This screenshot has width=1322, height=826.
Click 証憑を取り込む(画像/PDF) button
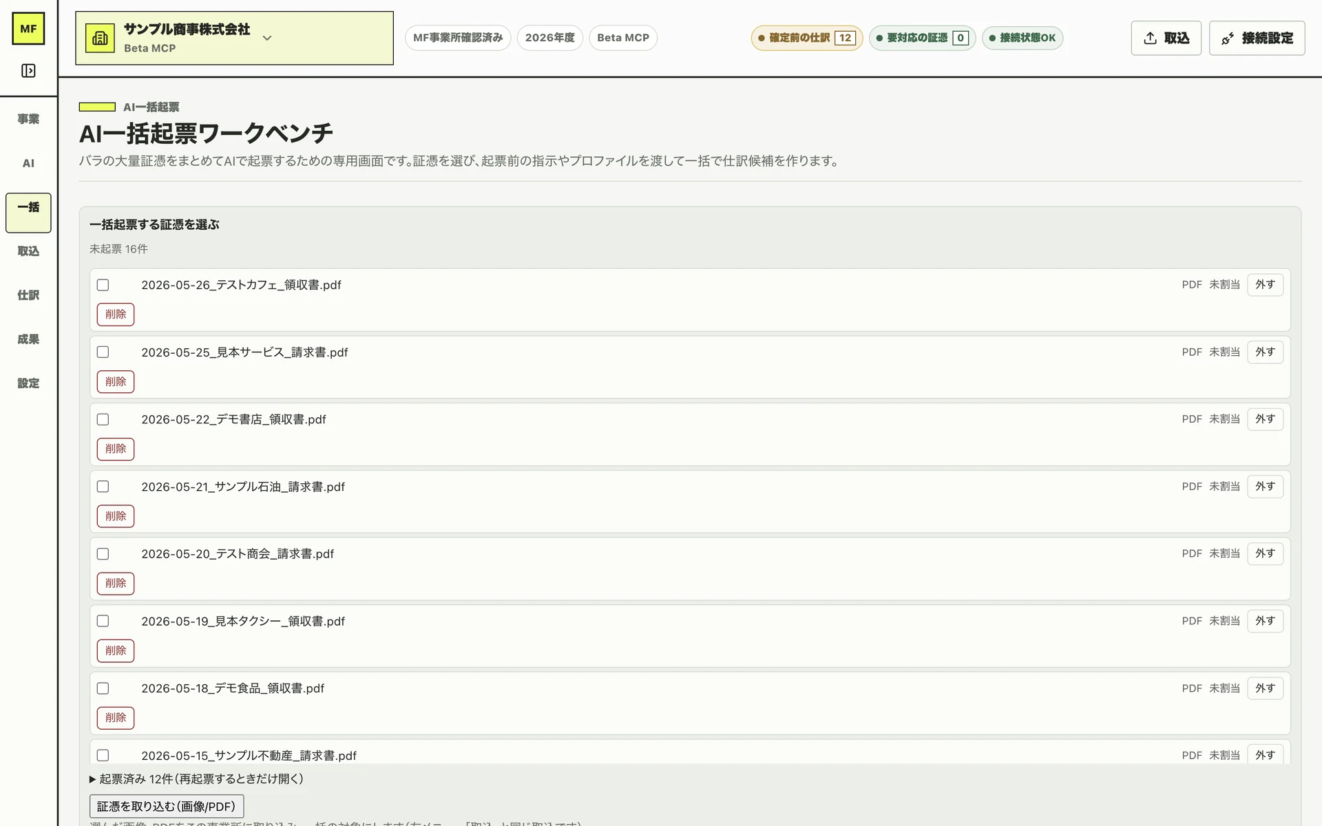[167, 806]
